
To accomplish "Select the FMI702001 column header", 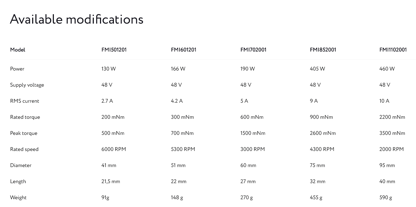I will point(253,50).
